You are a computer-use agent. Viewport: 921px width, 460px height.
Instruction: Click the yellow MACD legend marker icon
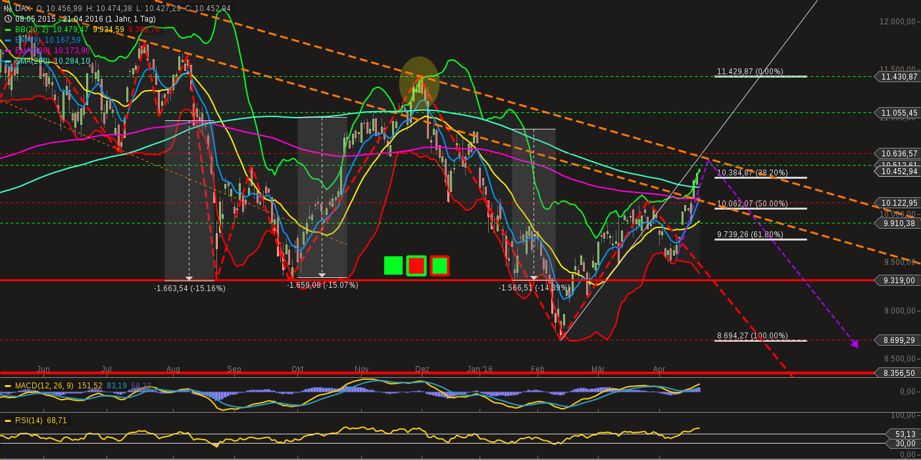[x=8, y=386]
